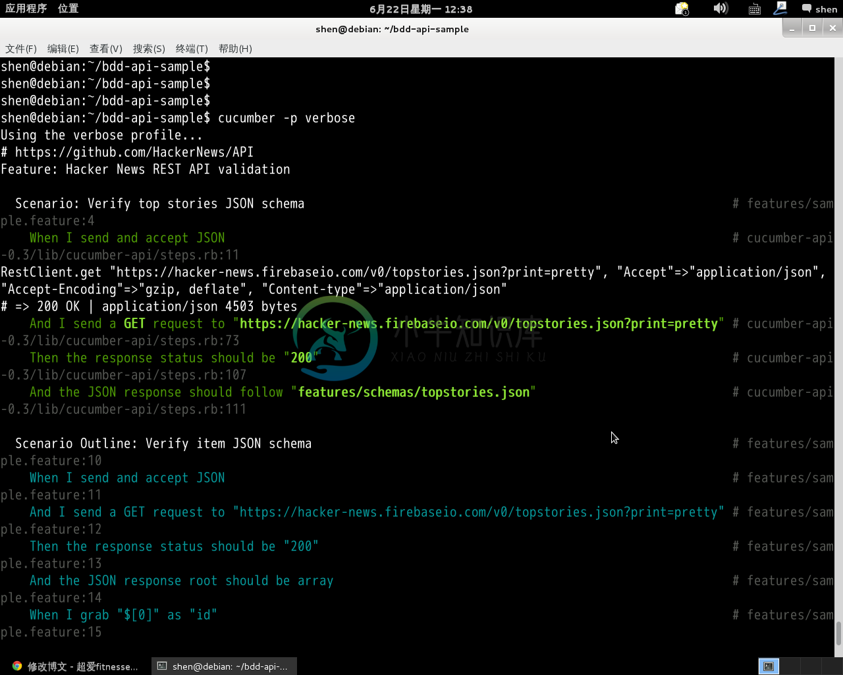Close the terminal window
The image size is (843, 675).
(x=832, y=28)
